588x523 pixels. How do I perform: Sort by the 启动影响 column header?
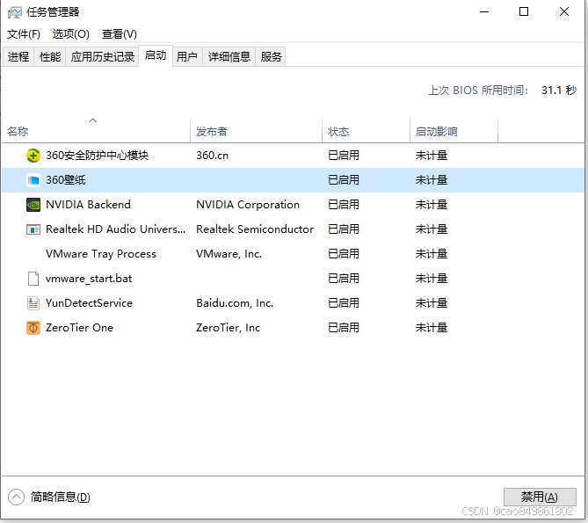(x=454, y=130)
